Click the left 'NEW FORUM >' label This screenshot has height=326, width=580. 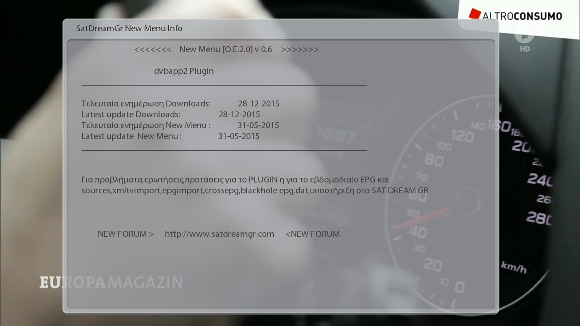click(126, 234)
